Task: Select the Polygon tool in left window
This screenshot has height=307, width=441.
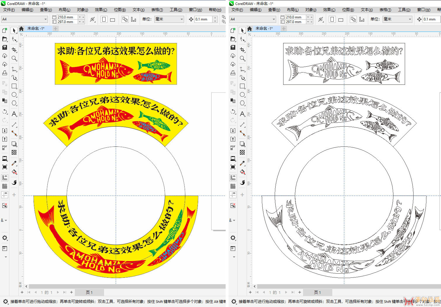Action: (x=14, y=103)
